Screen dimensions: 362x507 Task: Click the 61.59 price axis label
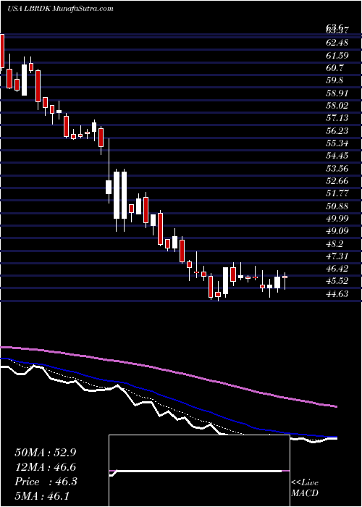[337, 55]
